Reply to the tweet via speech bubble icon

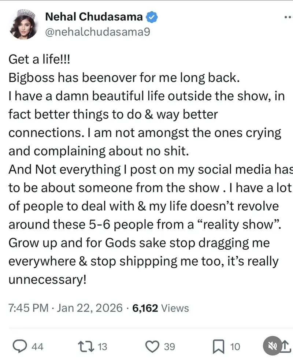point(19,346)
